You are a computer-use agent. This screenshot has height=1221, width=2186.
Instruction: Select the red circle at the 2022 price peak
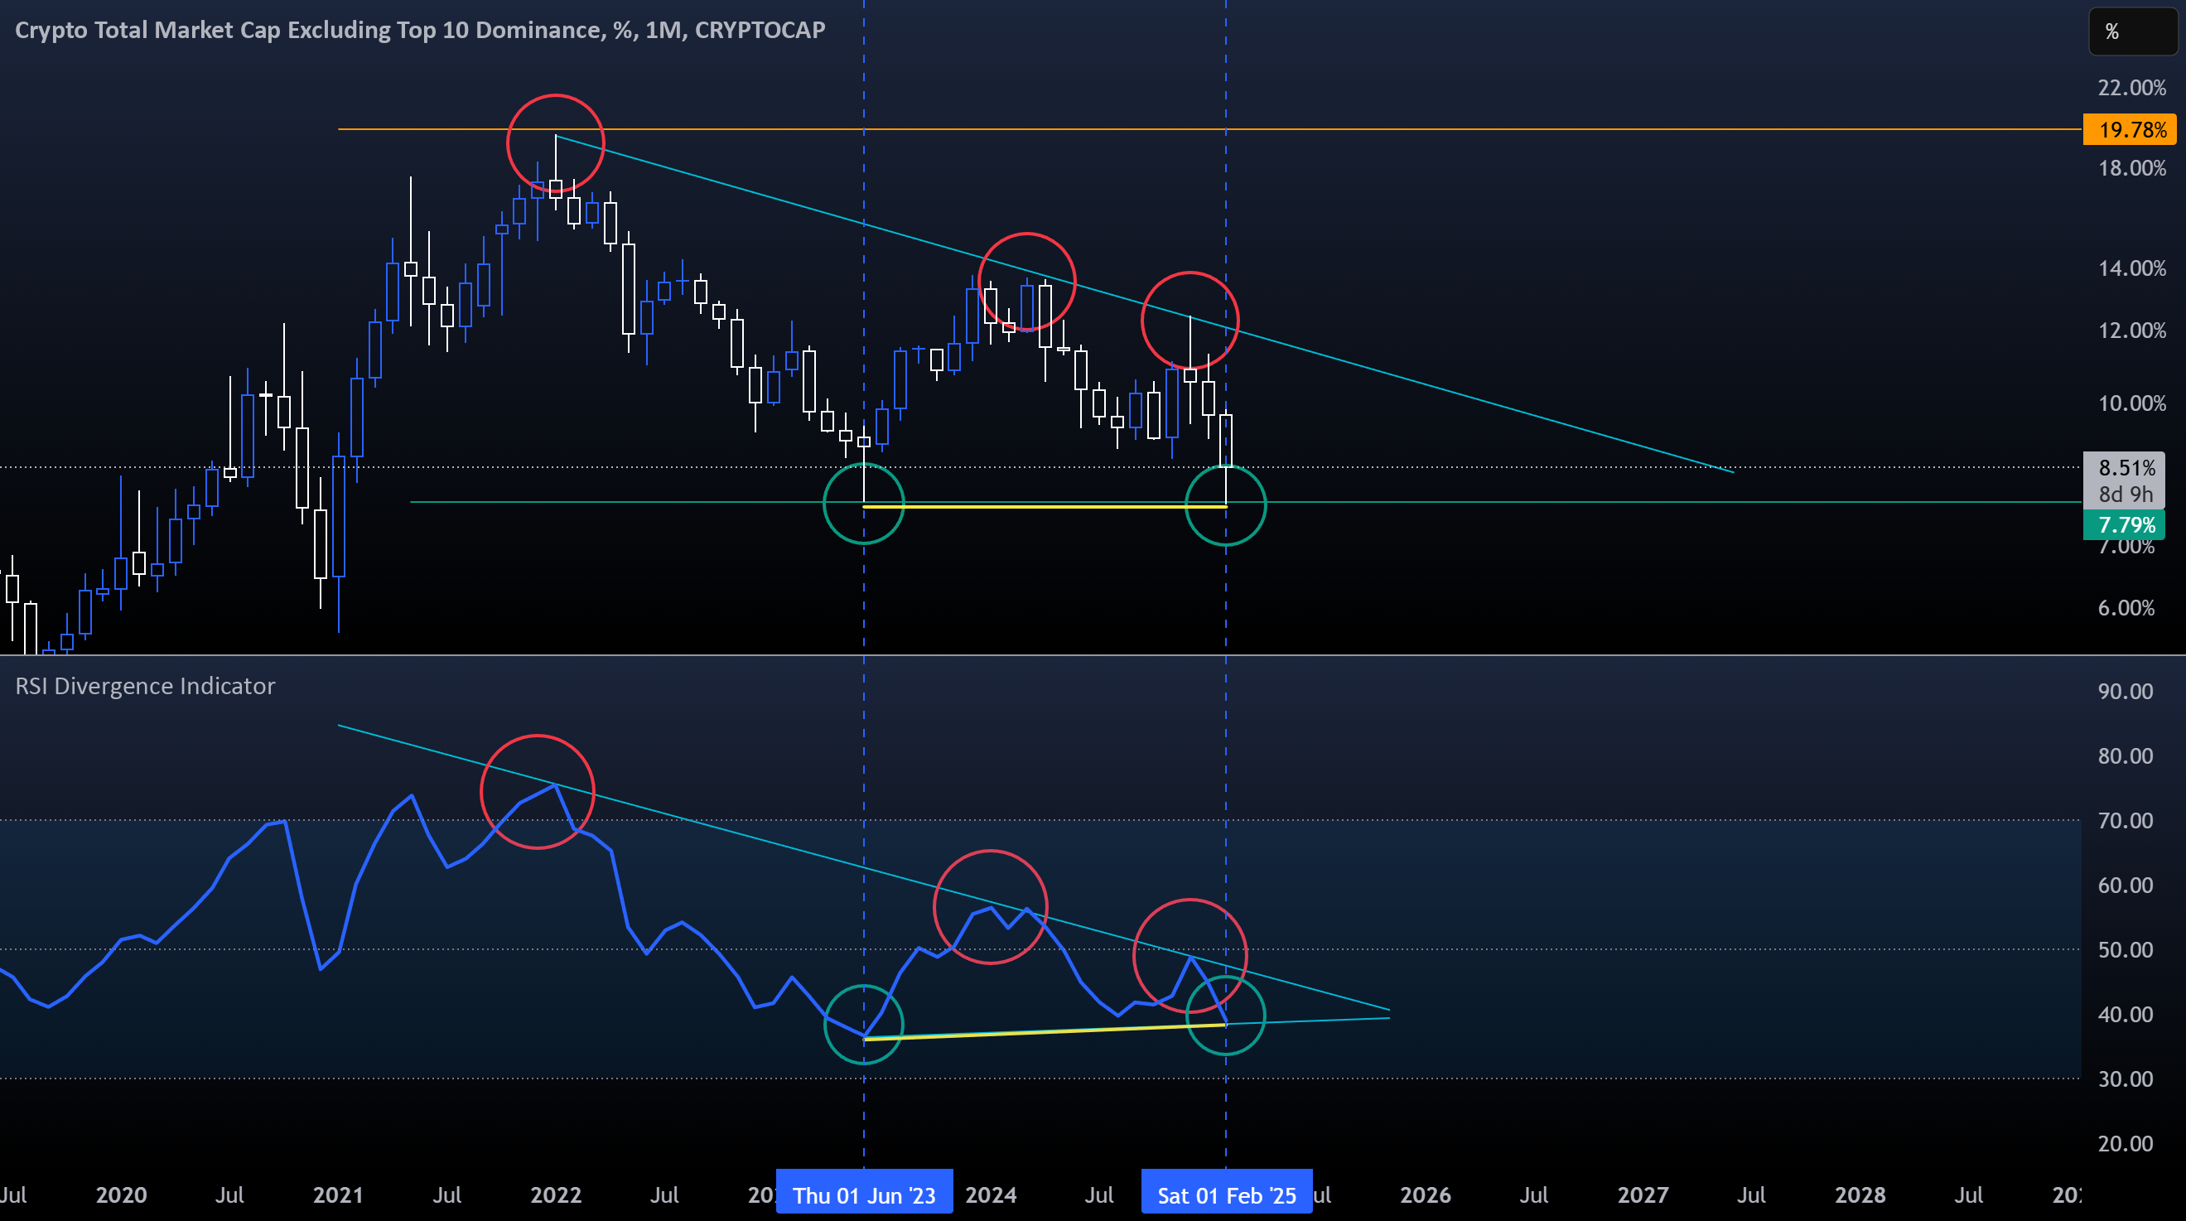coord(556,143)
